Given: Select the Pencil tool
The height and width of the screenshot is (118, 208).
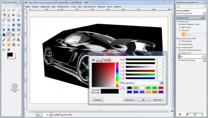Looking at the screenshot, I should 19,35.
